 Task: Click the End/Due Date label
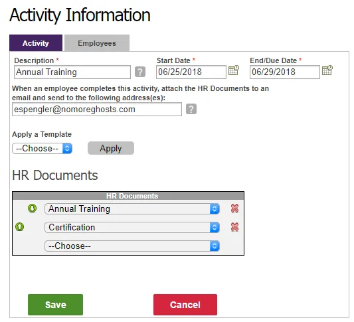[273, 60]
